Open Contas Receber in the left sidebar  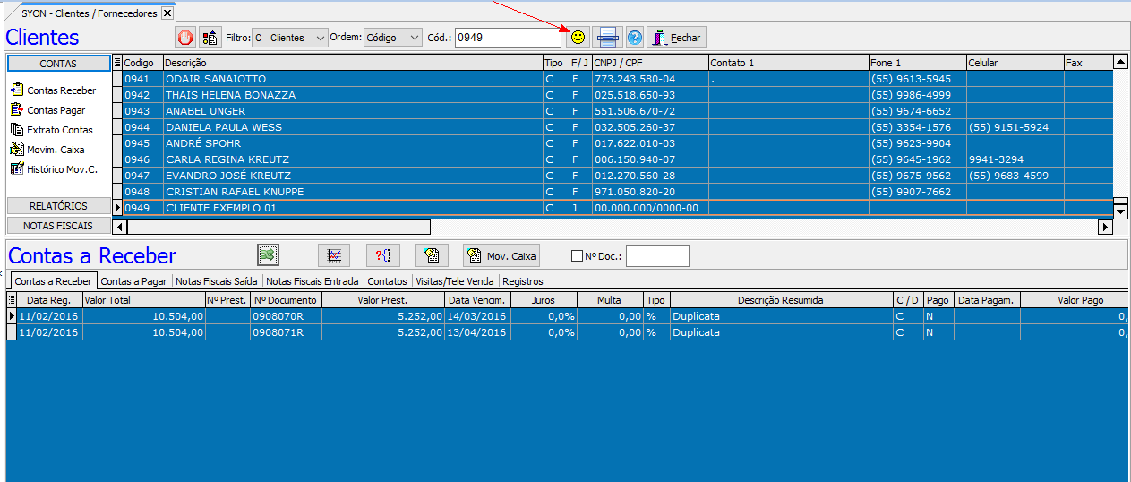click(61, 90)
